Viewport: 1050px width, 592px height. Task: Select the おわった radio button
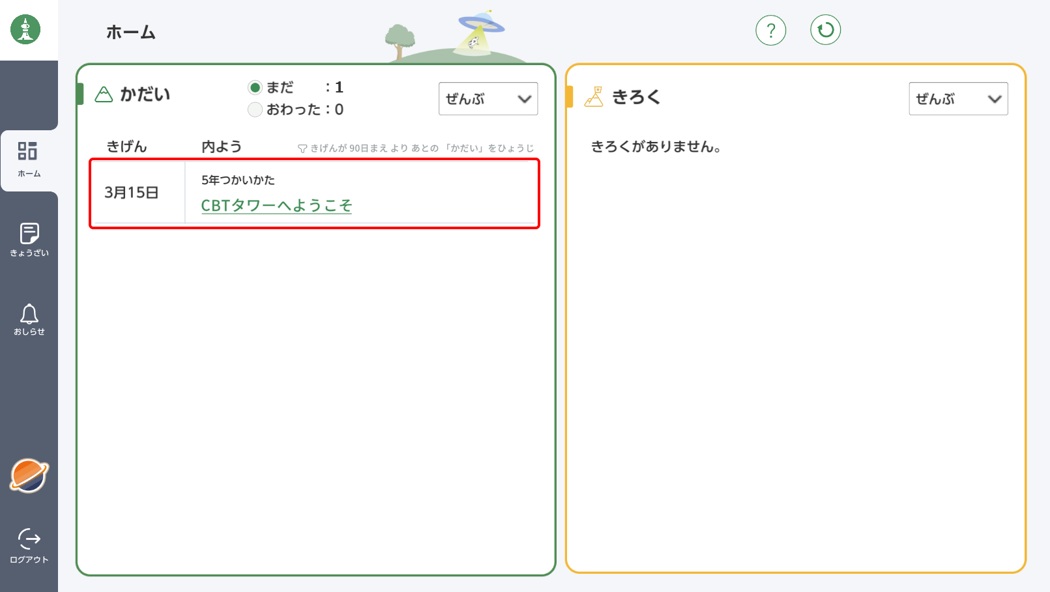pos(255,109)
